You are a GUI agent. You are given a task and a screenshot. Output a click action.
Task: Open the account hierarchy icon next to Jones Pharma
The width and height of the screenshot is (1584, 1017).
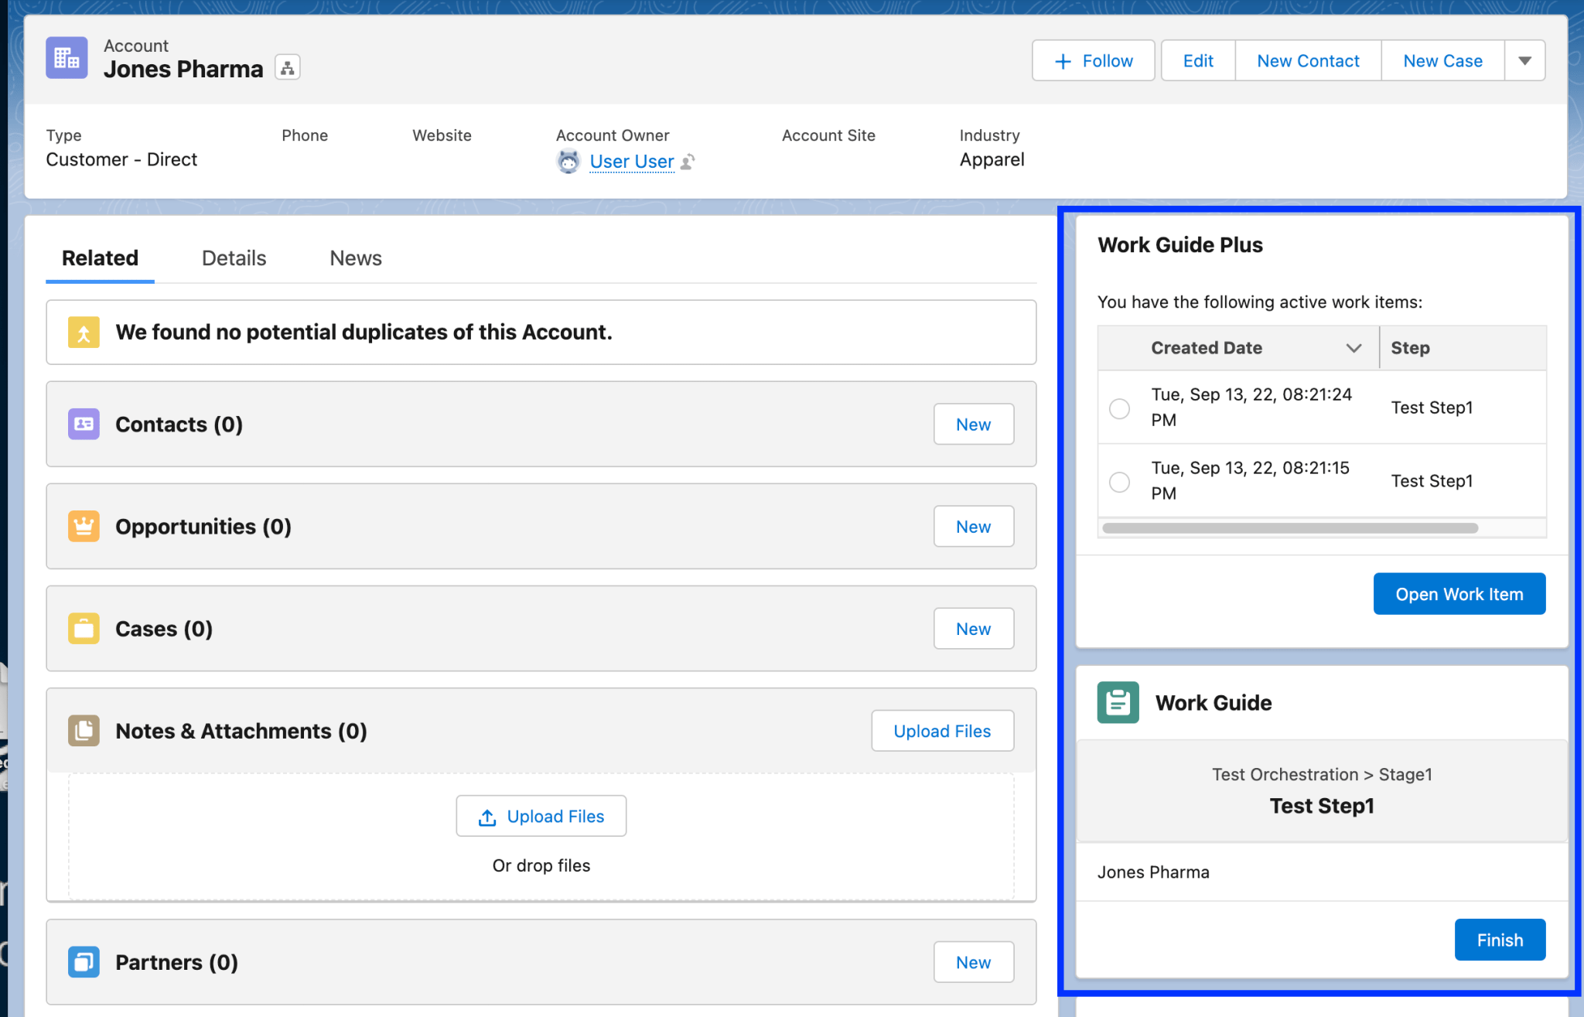coord(287,67)
